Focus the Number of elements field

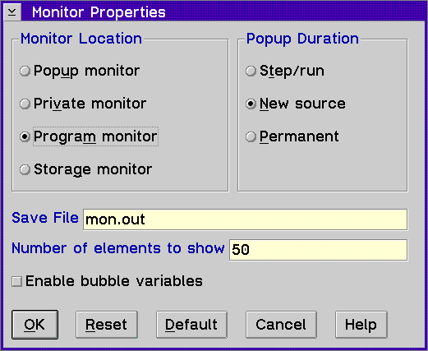(x=318, y=250)
